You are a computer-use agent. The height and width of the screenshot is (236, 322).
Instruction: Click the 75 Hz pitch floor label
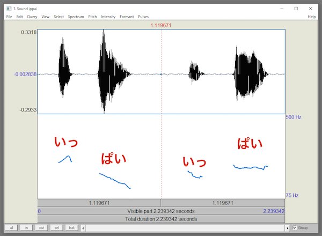pos(292,195)
